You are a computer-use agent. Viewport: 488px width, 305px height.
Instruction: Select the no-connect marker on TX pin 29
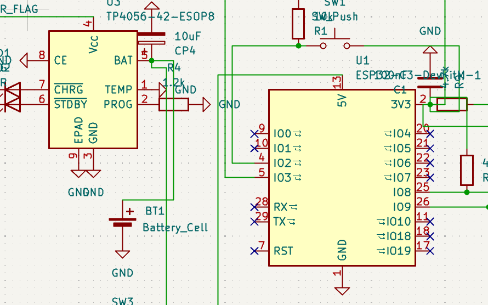[254, 222]
